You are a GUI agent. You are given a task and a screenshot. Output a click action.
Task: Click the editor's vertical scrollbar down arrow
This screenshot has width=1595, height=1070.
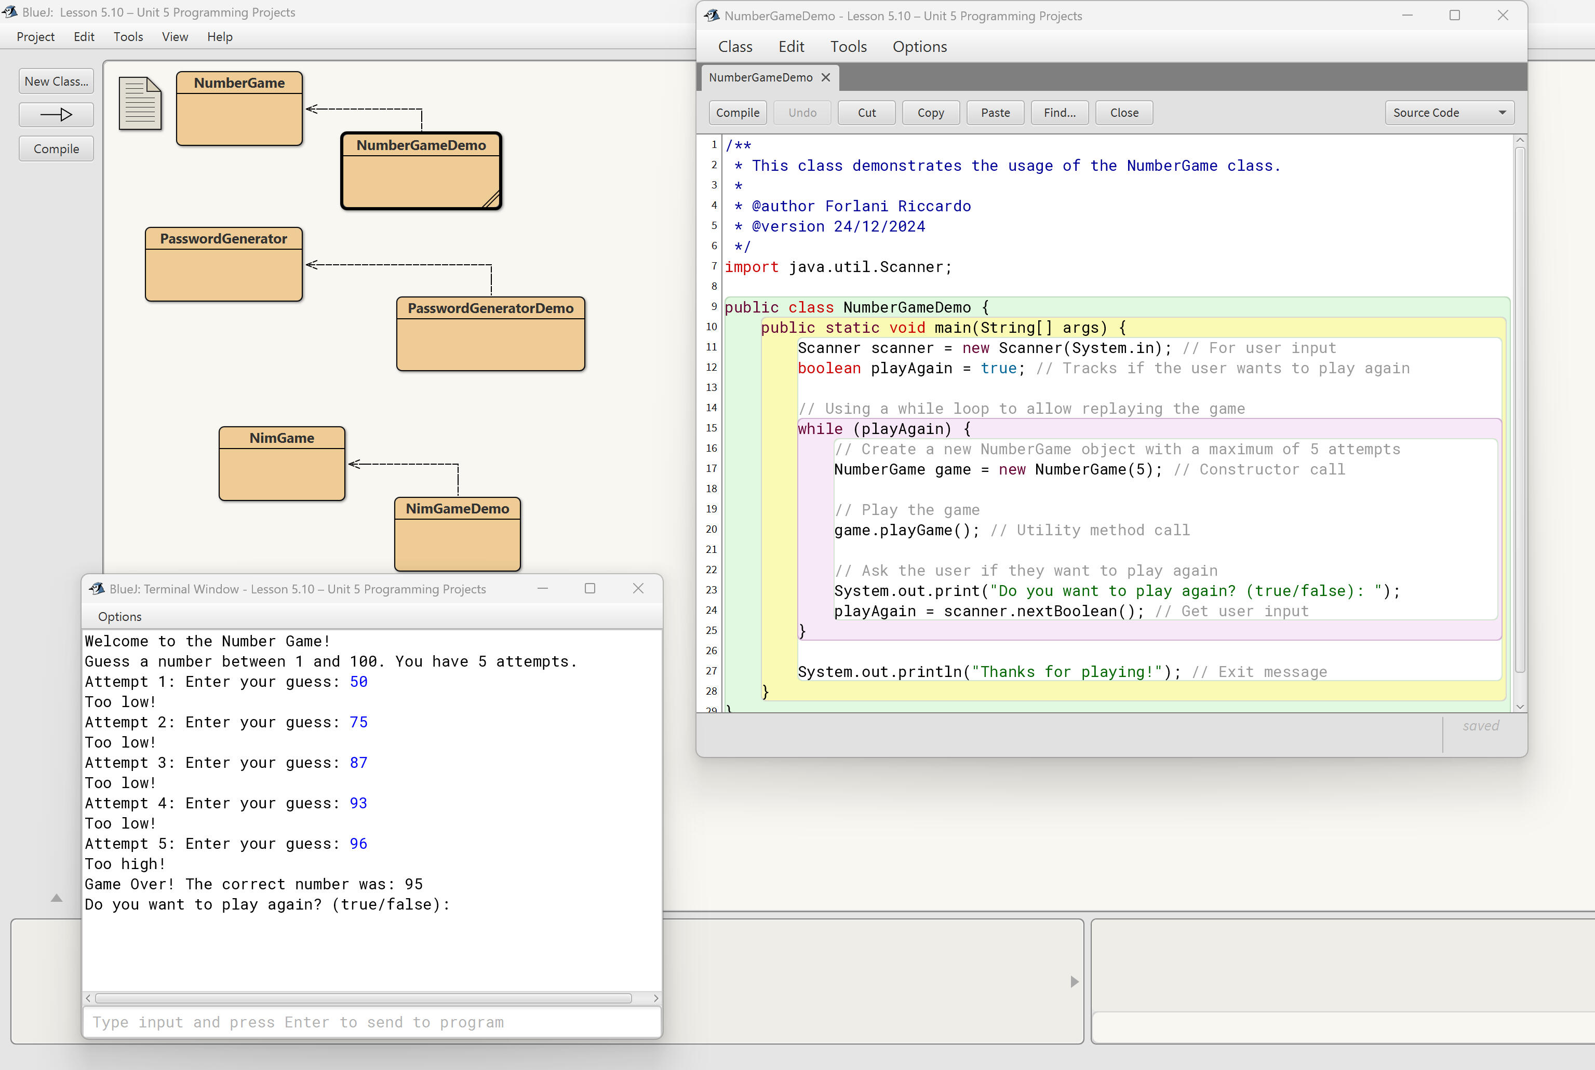pos(1520,706)
